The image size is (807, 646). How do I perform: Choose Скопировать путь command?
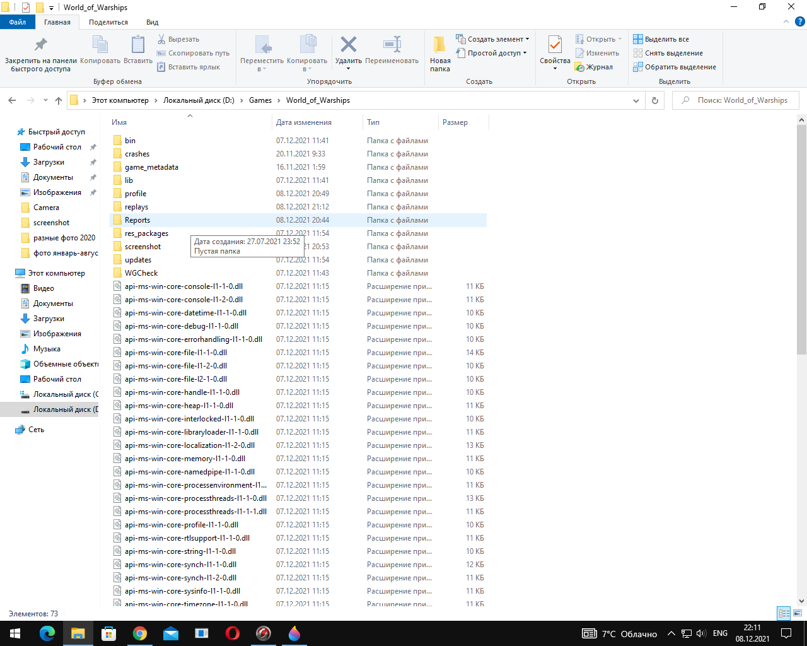193,53
